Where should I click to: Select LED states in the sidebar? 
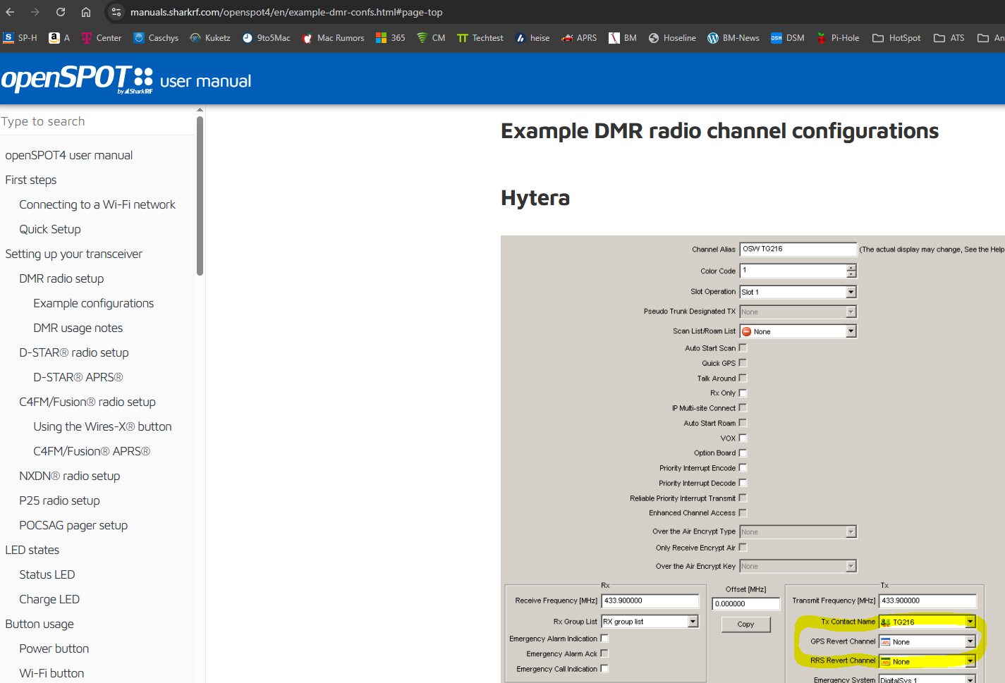pos(32,550)
